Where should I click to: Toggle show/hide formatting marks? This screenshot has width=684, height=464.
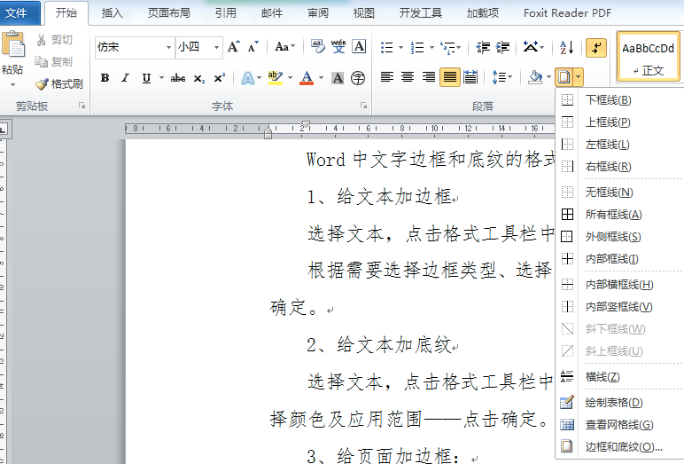[596, 47]
